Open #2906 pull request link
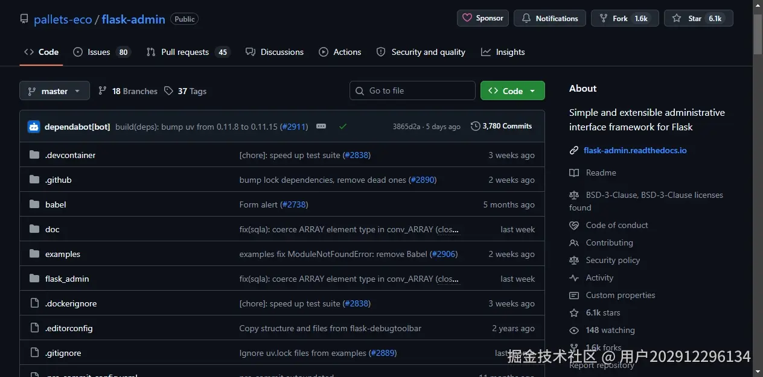 444,254
